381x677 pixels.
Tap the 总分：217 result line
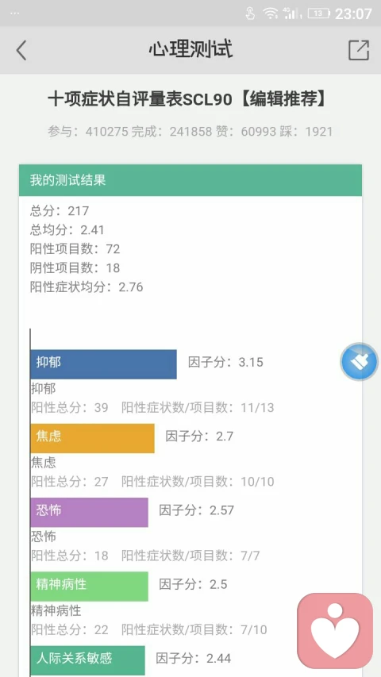click(x=60, y=210)
